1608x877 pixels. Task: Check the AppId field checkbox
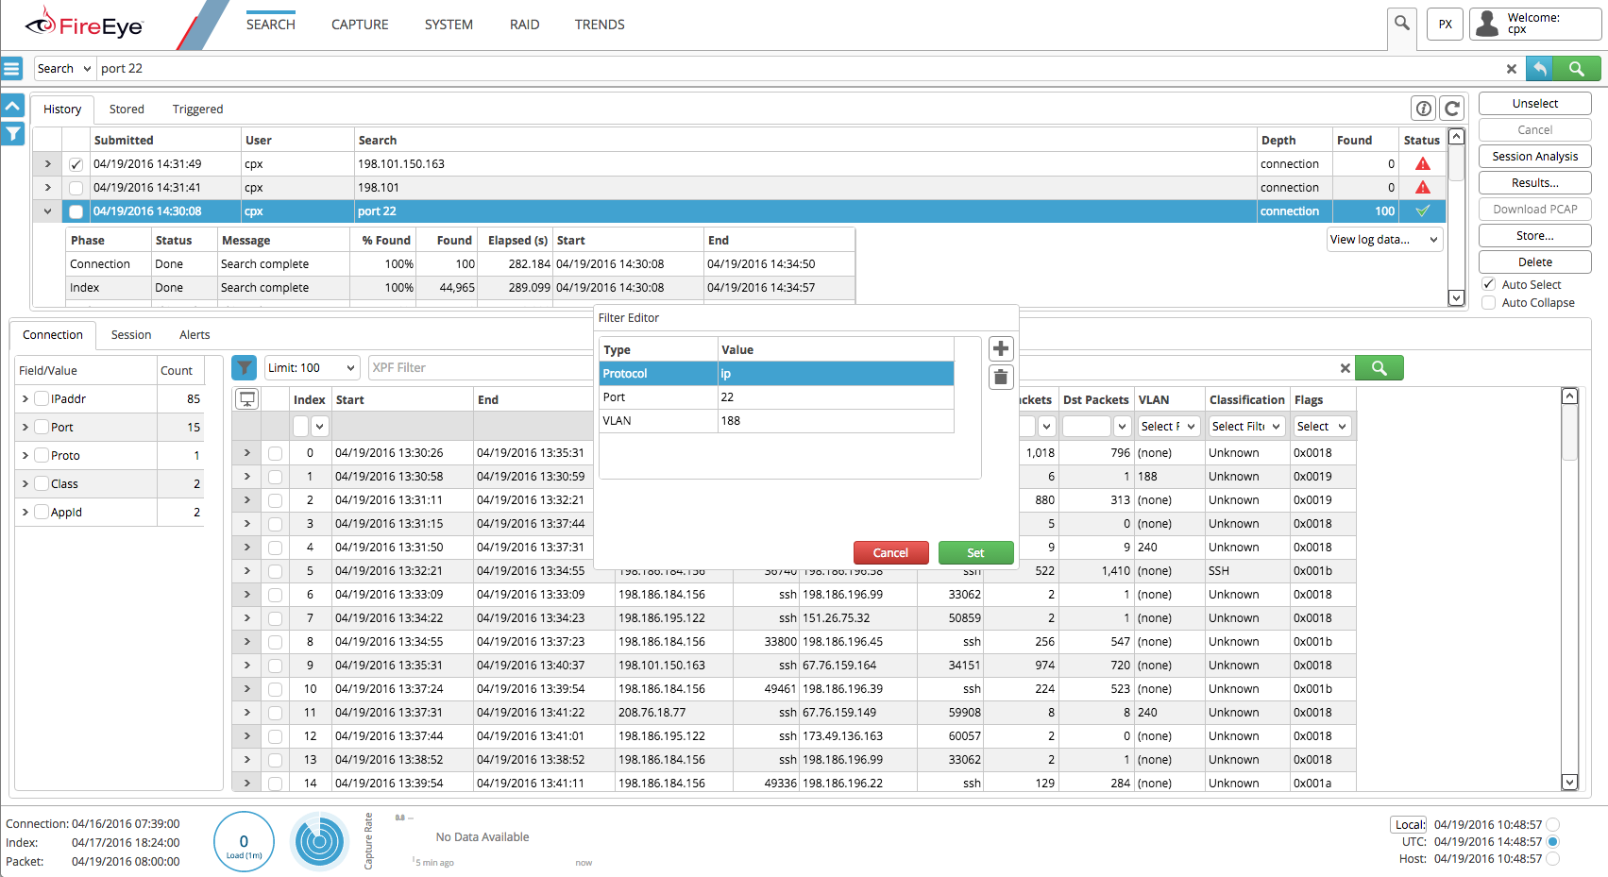click(42, 512)
